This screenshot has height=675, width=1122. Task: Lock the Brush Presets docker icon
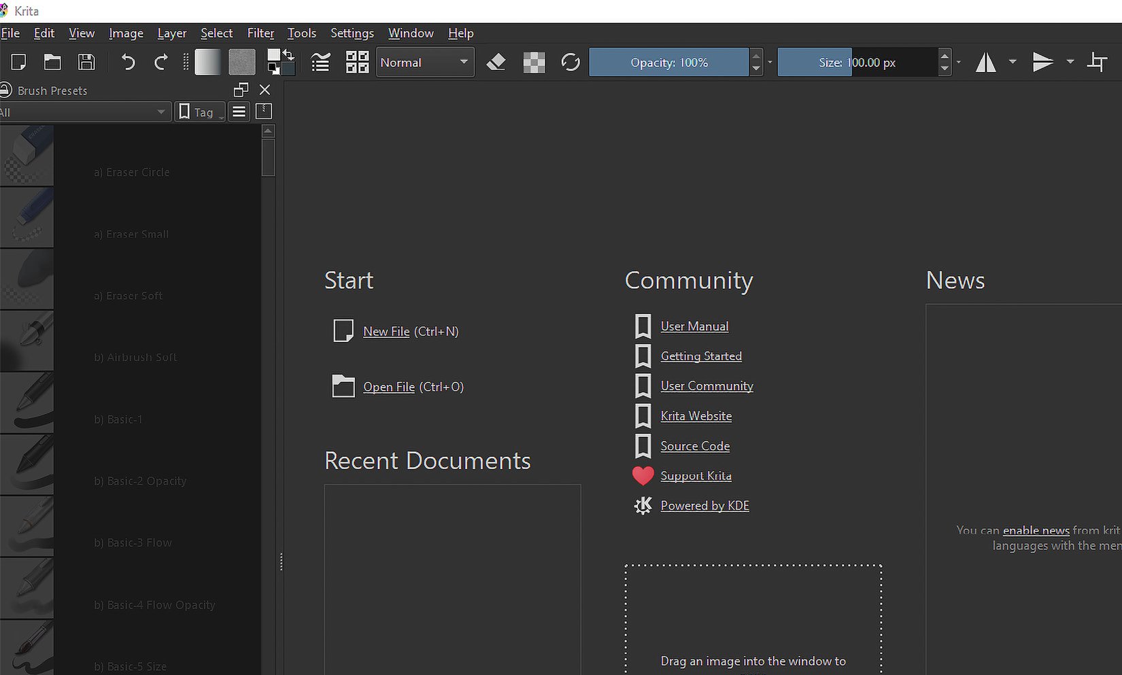click(x=5, y=90)
